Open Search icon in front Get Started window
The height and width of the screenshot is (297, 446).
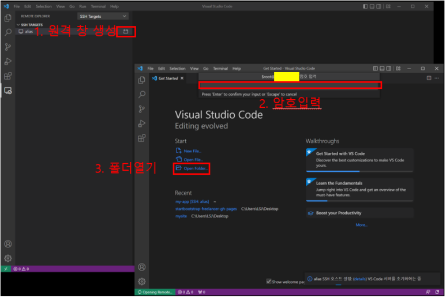pyautogui.click(x=142, y=95)
